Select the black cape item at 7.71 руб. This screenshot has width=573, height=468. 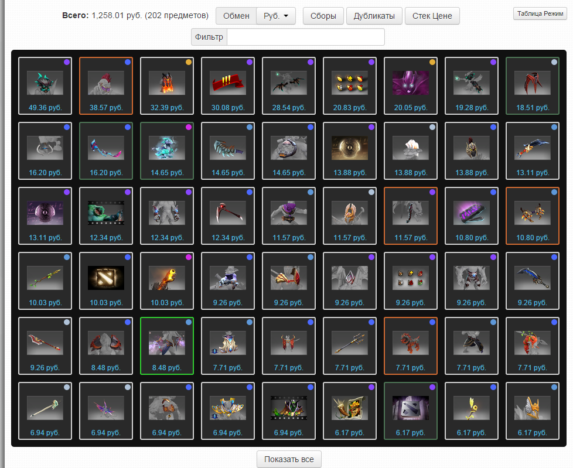coord(472,346)
